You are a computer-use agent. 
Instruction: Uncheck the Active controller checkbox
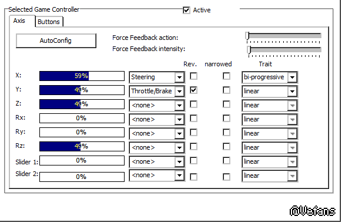[x=186, y=10]
